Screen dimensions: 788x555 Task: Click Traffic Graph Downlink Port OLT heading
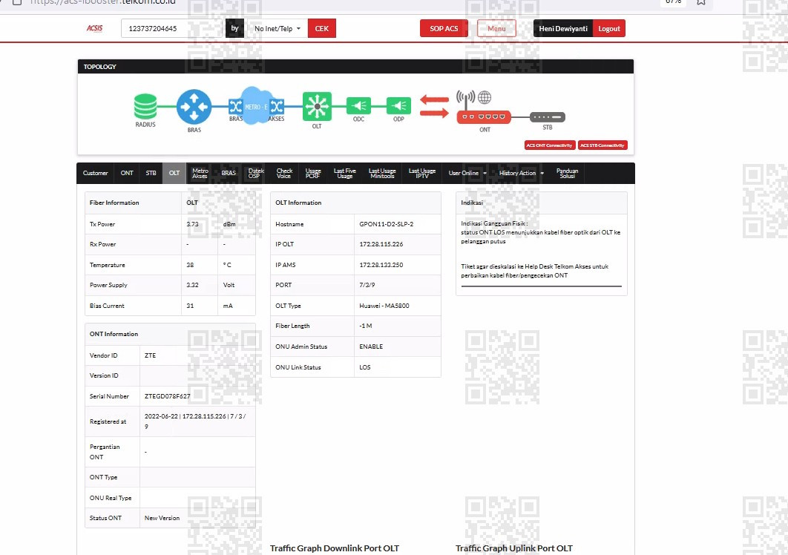coord(335,548)
